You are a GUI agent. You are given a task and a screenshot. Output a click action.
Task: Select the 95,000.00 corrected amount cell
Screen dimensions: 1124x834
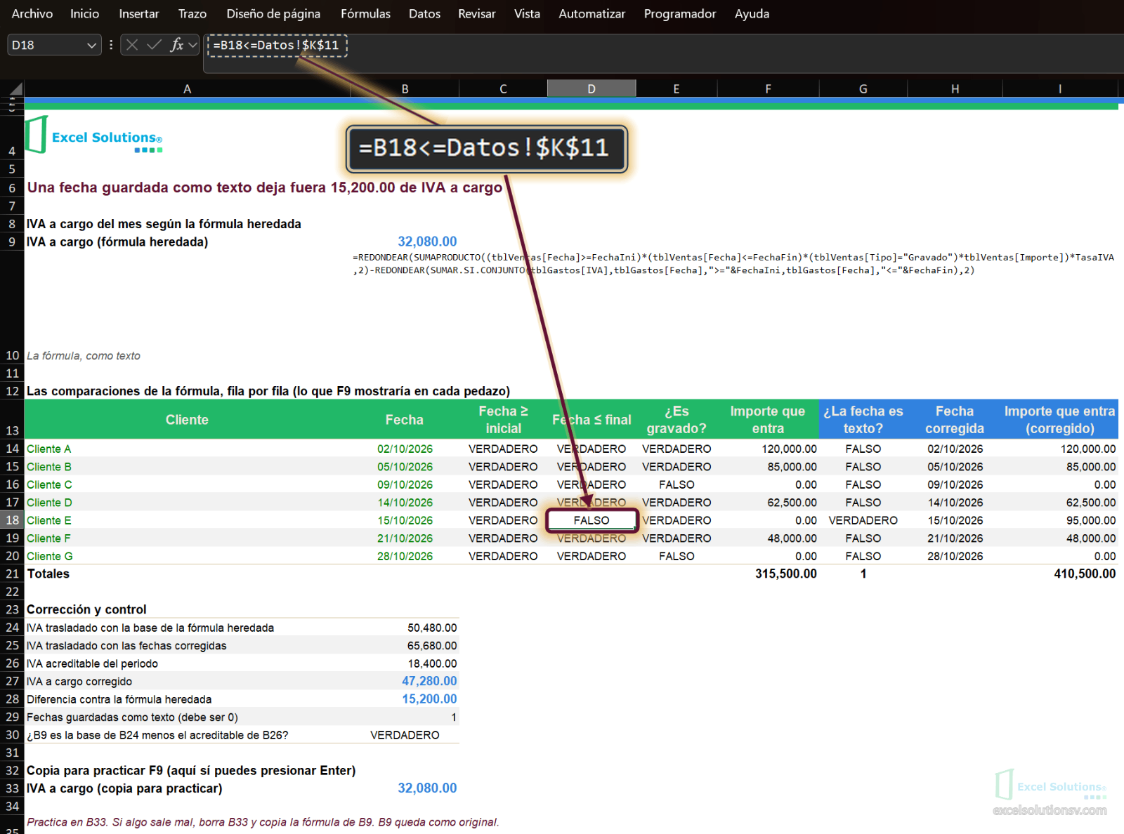[x=1060, y=520]
